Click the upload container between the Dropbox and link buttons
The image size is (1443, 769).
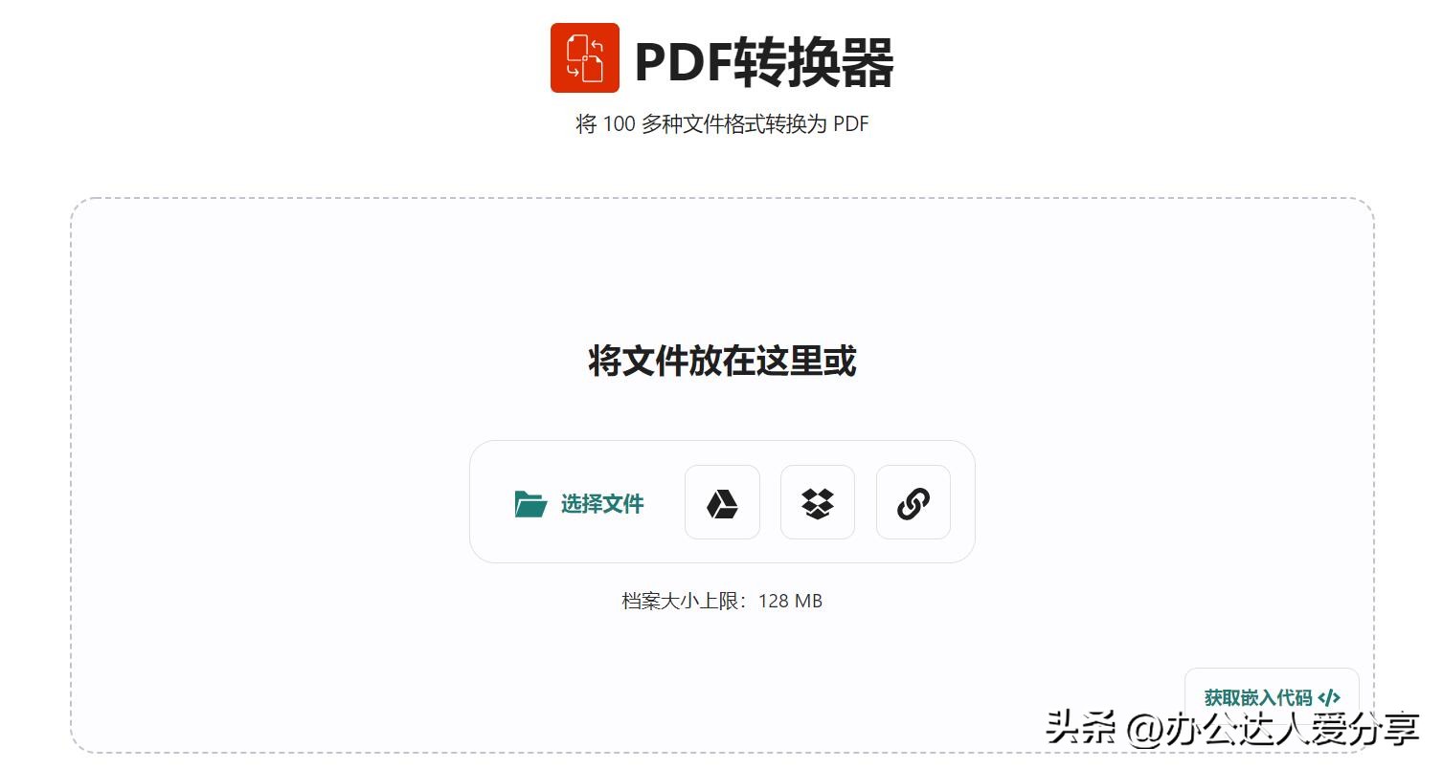pos(866,502)
